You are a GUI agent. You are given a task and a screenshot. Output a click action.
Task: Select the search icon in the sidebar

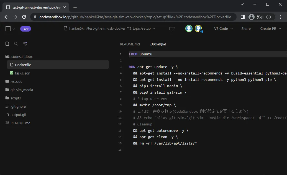click(16, 43)
